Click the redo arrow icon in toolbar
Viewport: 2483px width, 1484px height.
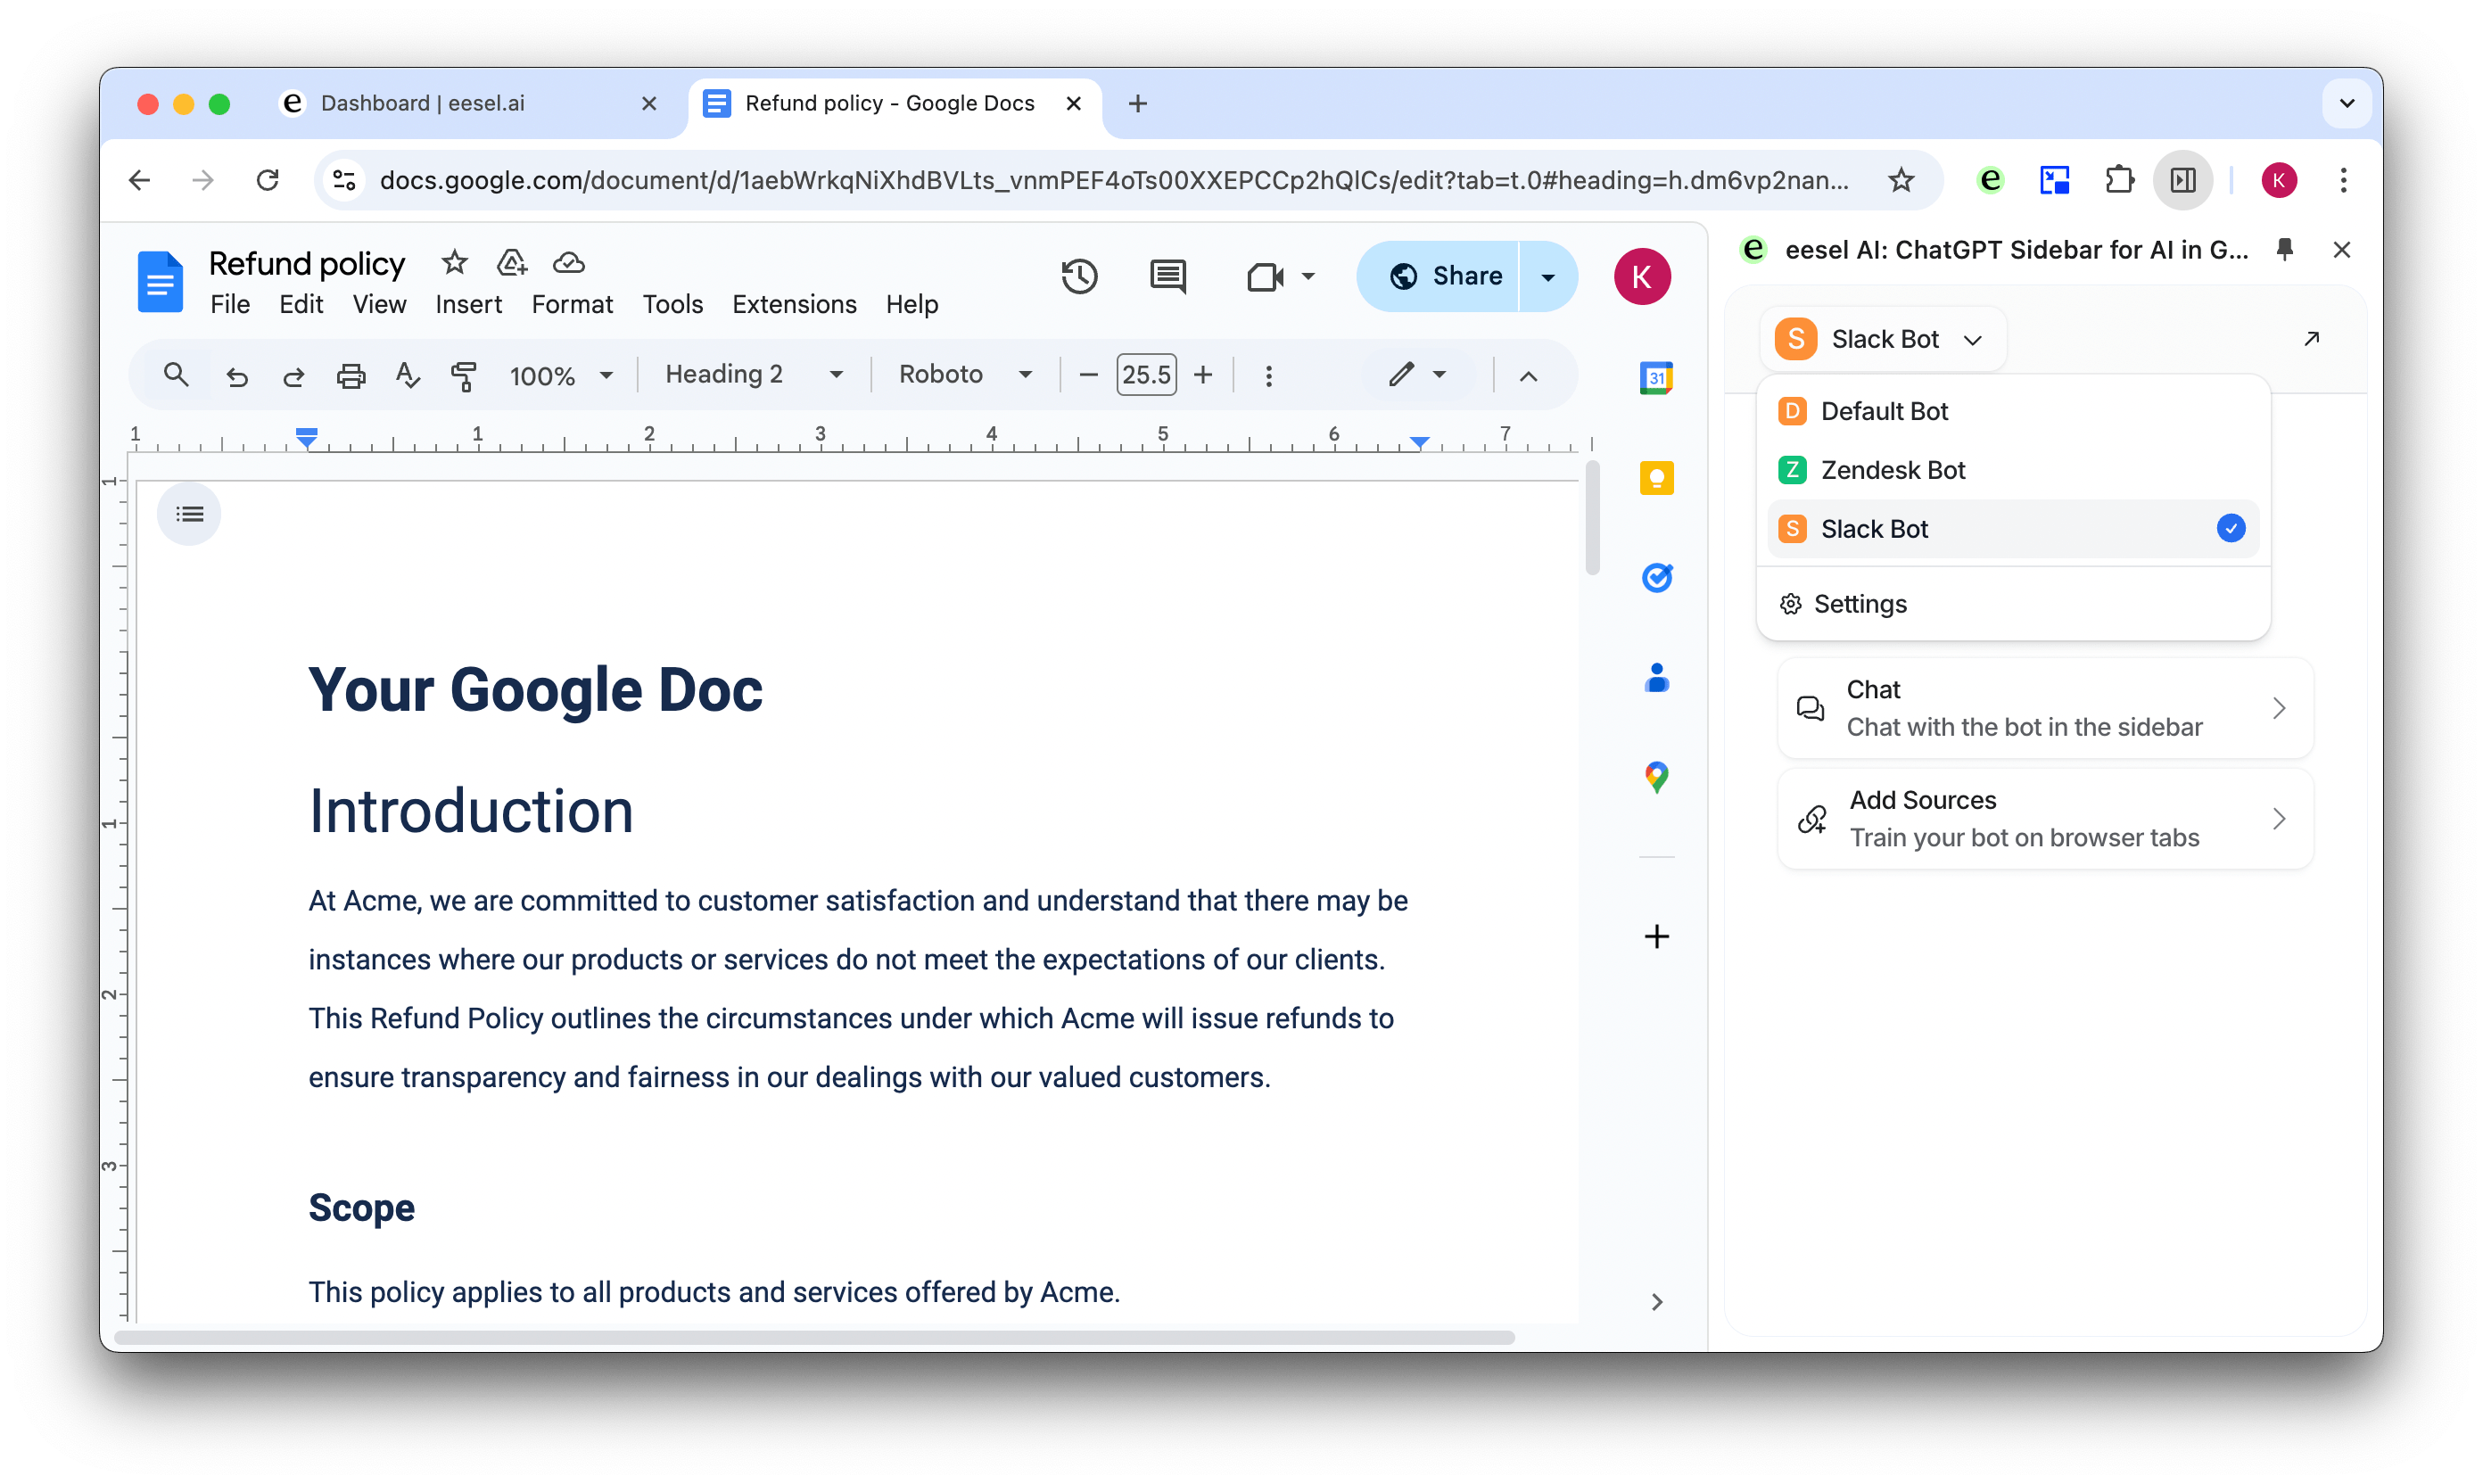point(293,375)
